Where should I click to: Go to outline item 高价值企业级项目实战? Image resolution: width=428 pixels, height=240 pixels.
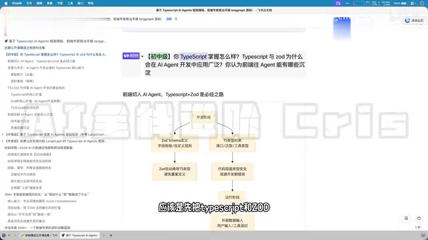coord(26,181)
